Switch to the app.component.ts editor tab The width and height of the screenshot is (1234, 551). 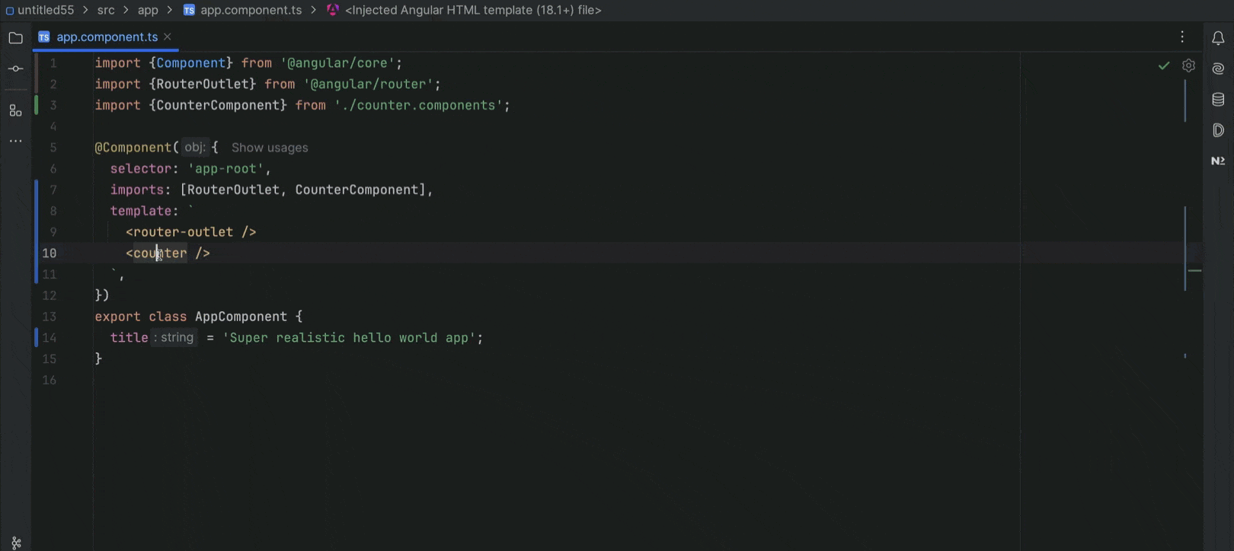(x=107, y=37)
